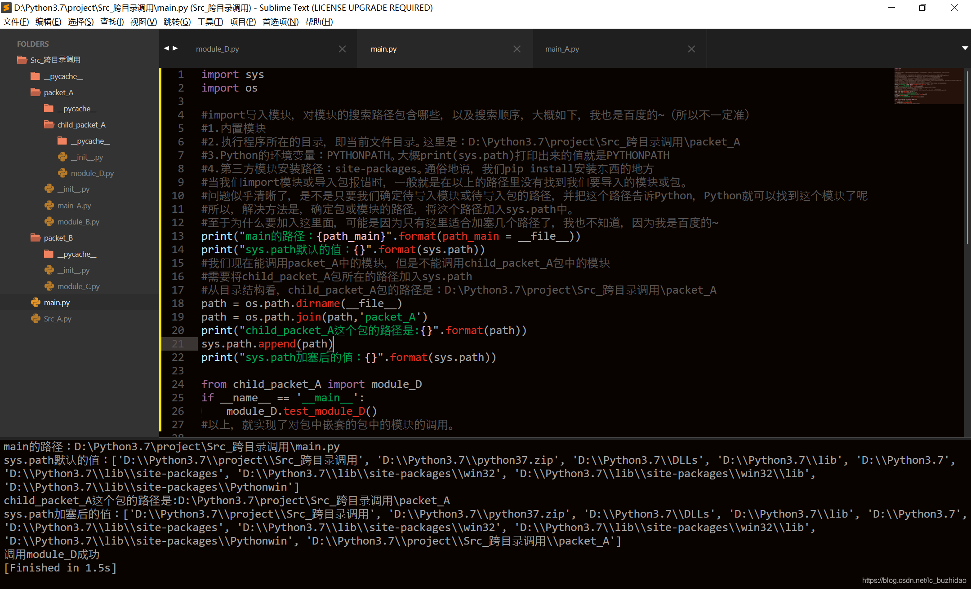Click line number 24 in gutter
The height and width of the screenshot is (589, 971).
pyautogui.click(x=178, y=384)
